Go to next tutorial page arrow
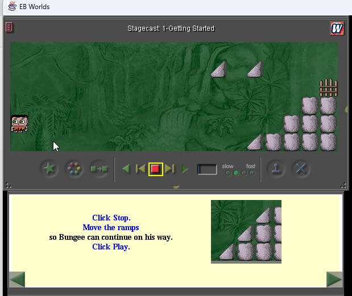Screen dimensions: 352x296 [x=334, y=279]
